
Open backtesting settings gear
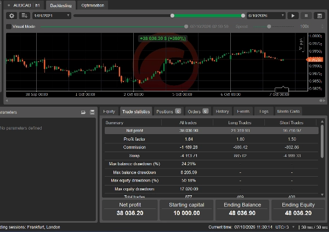pos(12,16)
